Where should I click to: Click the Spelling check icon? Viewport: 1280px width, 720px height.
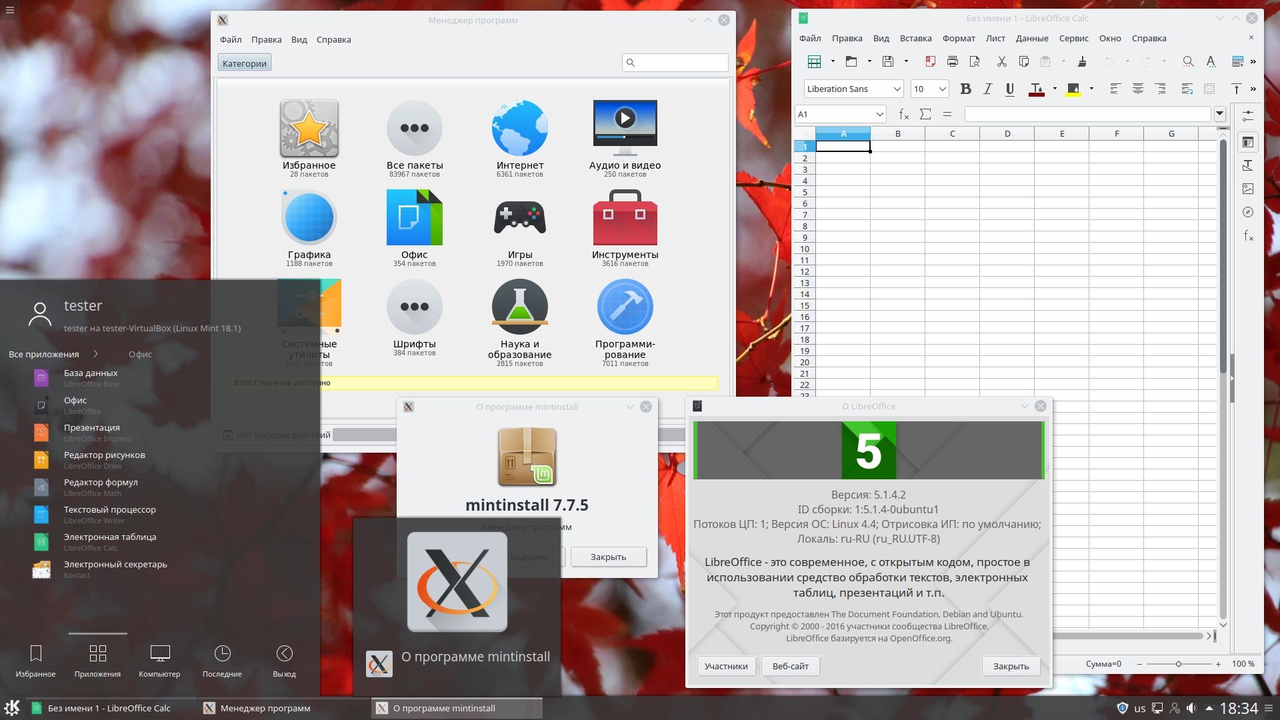[1211, 61]
